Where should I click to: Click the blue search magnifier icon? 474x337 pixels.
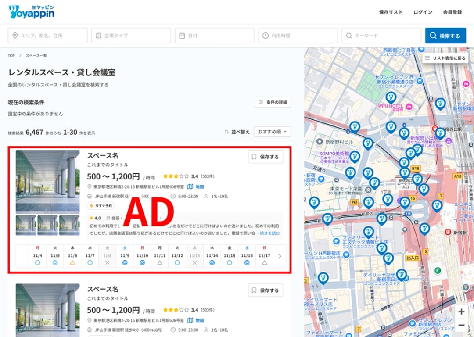432,36
